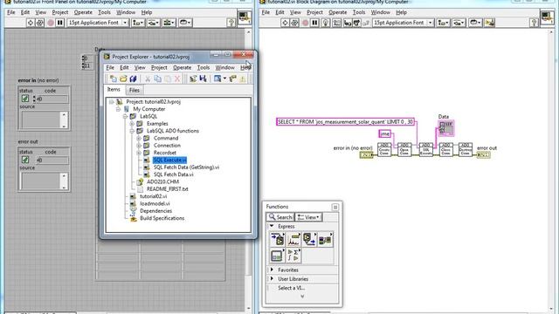The height and width of the screenshot is (314, 559).
Task: Select loadmodel.vi in project tree
Action: pyautogui.click(x=155, y=203)
